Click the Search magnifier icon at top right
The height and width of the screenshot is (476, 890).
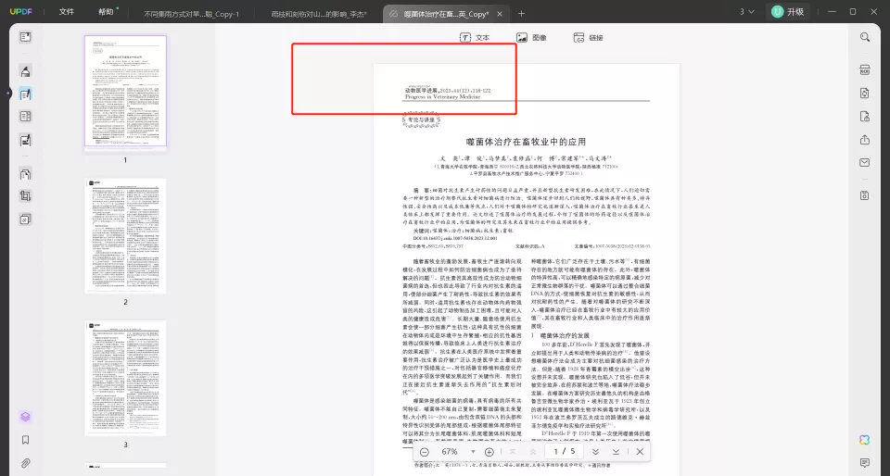tap(864, 37)
